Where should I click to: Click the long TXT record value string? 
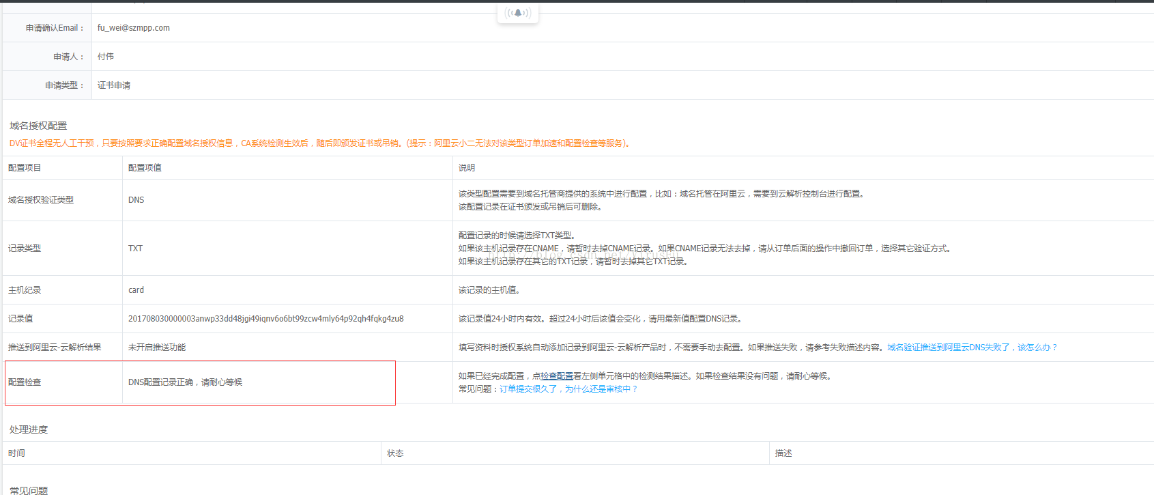[265, 319]
